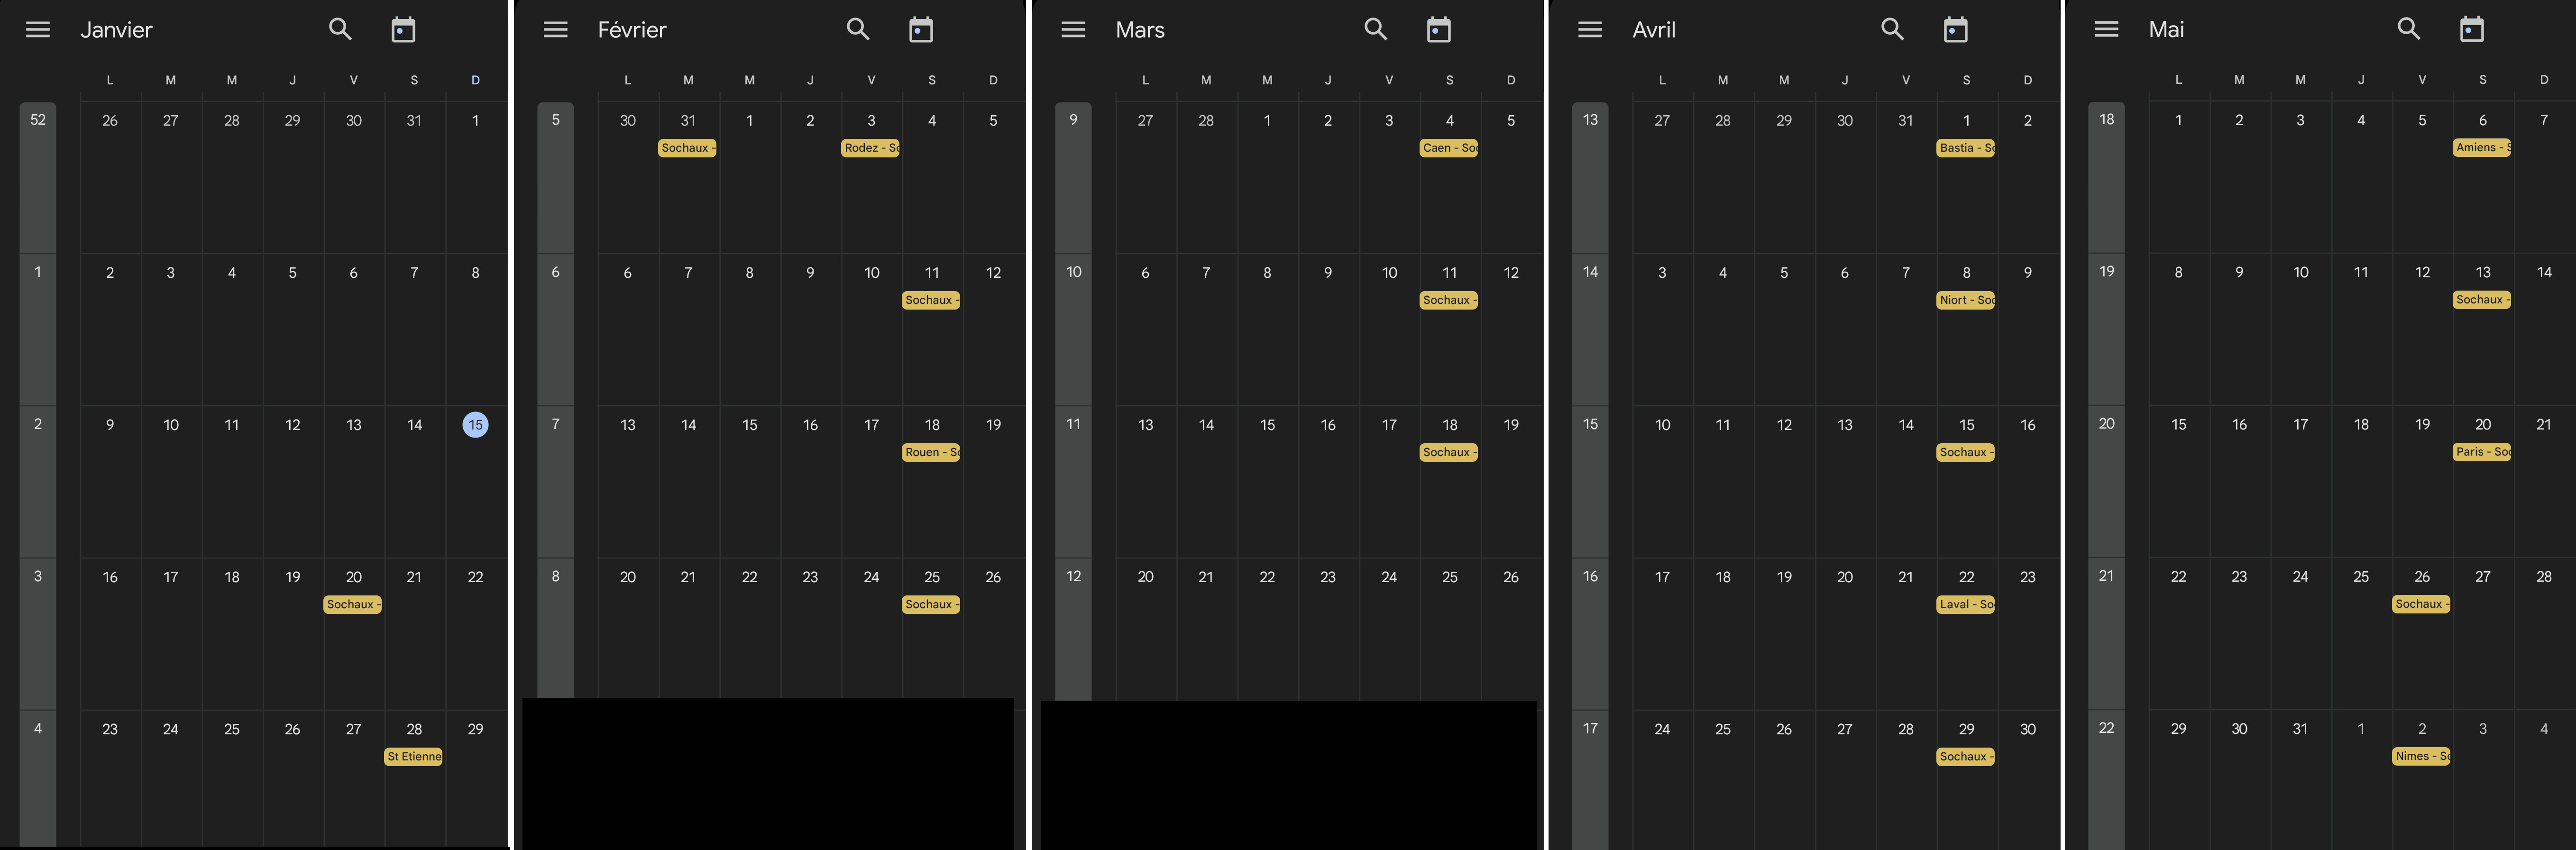Select date 30 Avril

pos(2027,729)
